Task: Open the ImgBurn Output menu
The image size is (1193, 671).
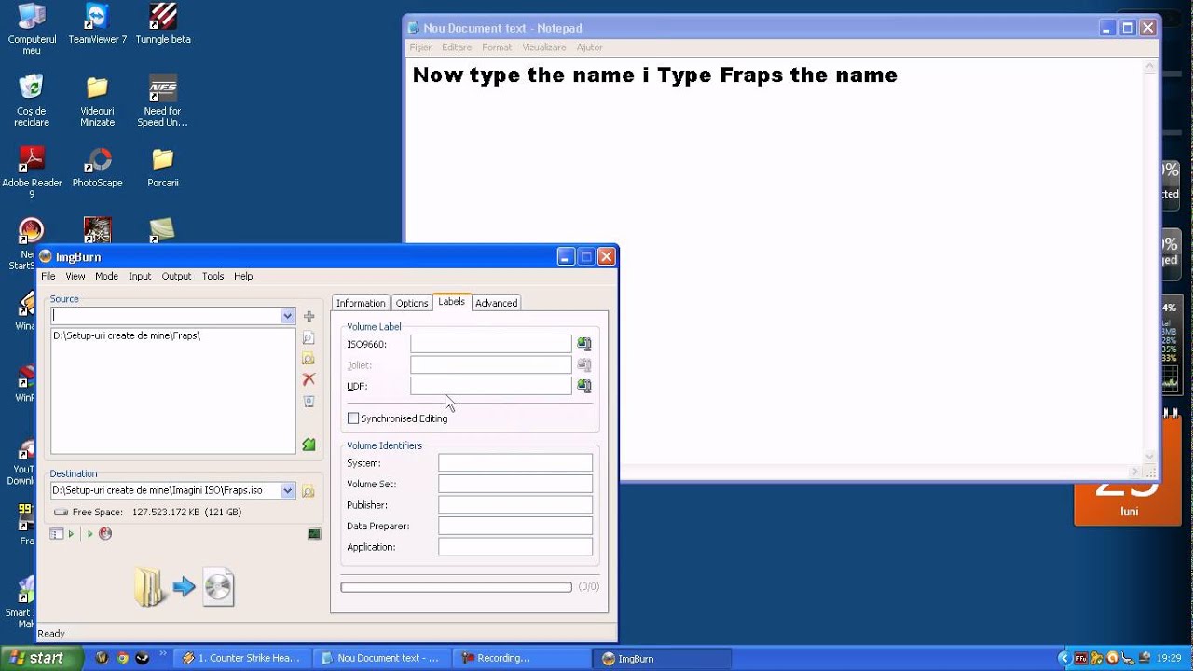Action: (x=176, y=276)
